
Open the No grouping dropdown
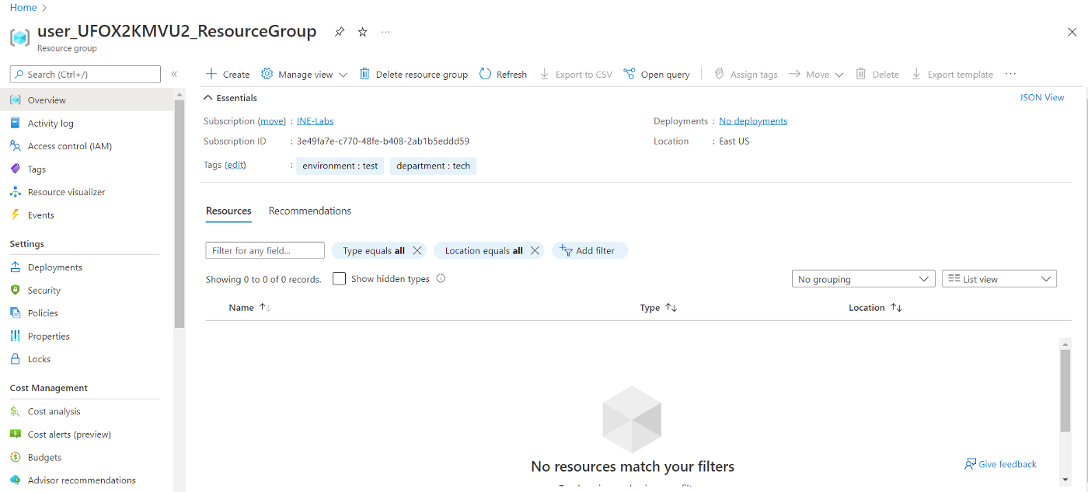coord(863,278)
